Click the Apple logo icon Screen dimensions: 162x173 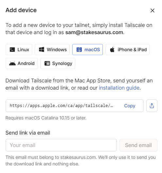[x=112, y=50]
